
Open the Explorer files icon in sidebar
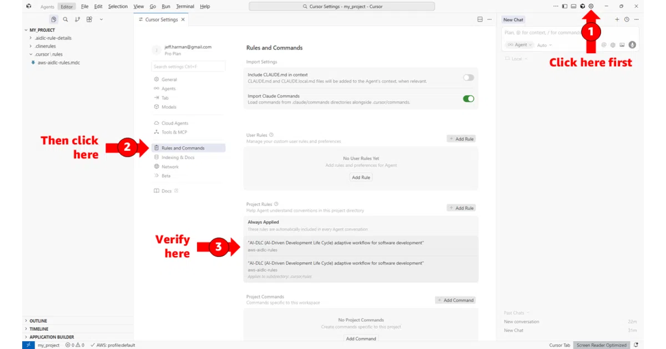click(x=54, y=19)
